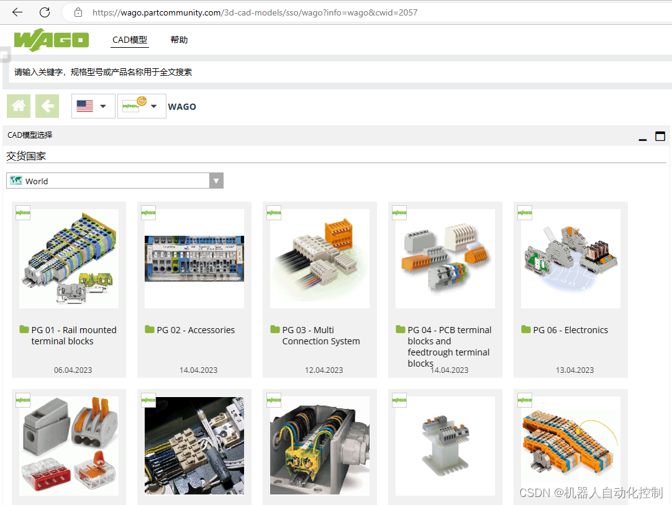This screenshot has width=672, height=505.
Task: Open PG 06 Electronics folder icon
Action: [526, 329]
